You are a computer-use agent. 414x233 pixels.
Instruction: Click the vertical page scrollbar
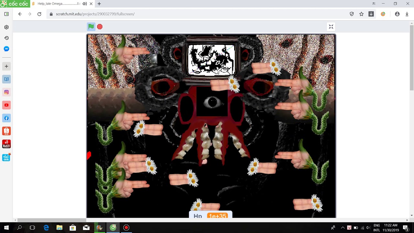pos(411,58)
